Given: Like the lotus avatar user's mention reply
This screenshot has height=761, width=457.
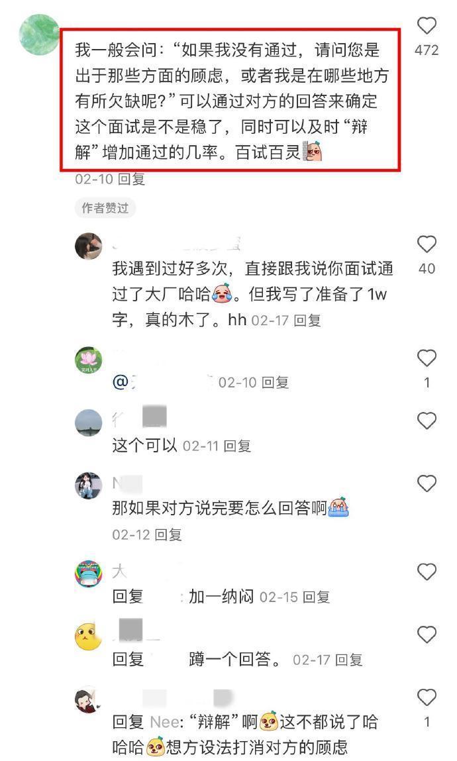Looking at the screenshot, I should [427, 358].
